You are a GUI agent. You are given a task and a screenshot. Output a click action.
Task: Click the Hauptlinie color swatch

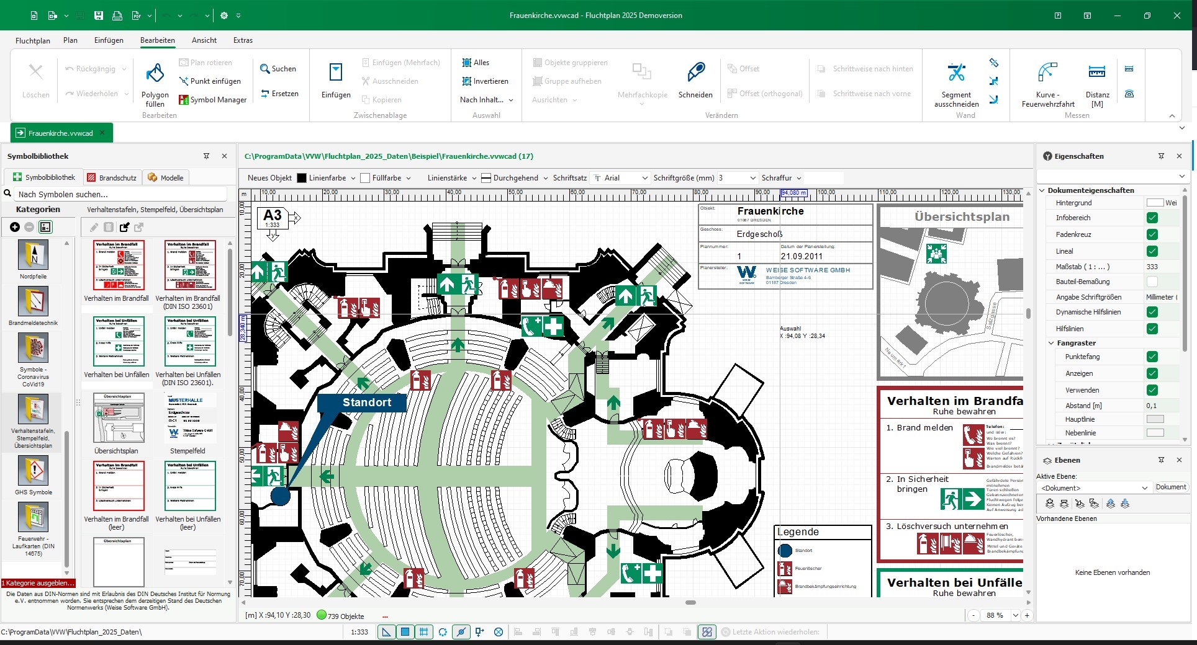[1155, 419]
